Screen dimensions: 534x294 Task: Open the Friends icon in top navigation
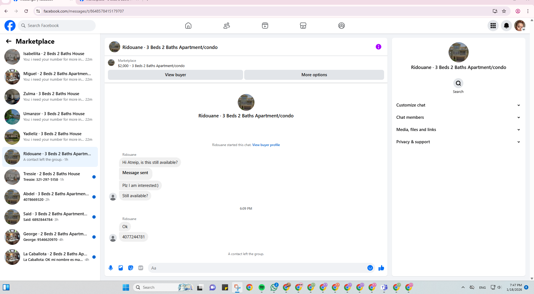click(227, 26)
